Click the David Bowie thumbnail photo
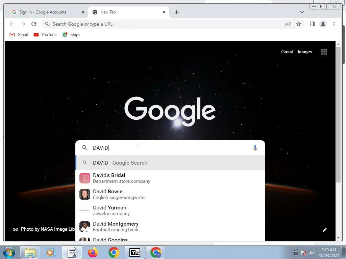 click(x=85, y=194)
